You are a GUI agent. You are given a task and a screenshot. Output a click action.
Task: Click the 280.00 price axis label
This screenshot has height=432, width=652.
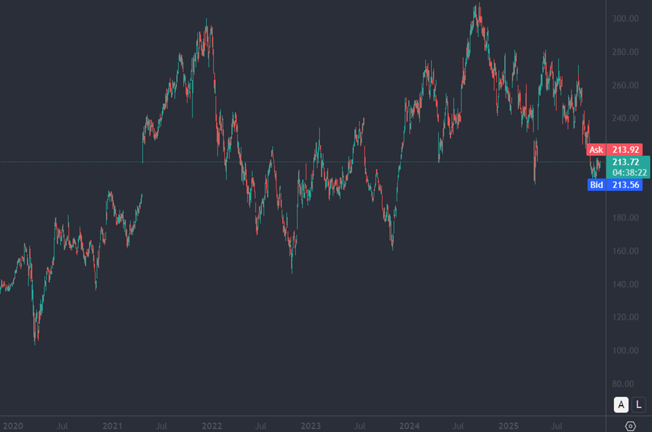tap(625, 52)
